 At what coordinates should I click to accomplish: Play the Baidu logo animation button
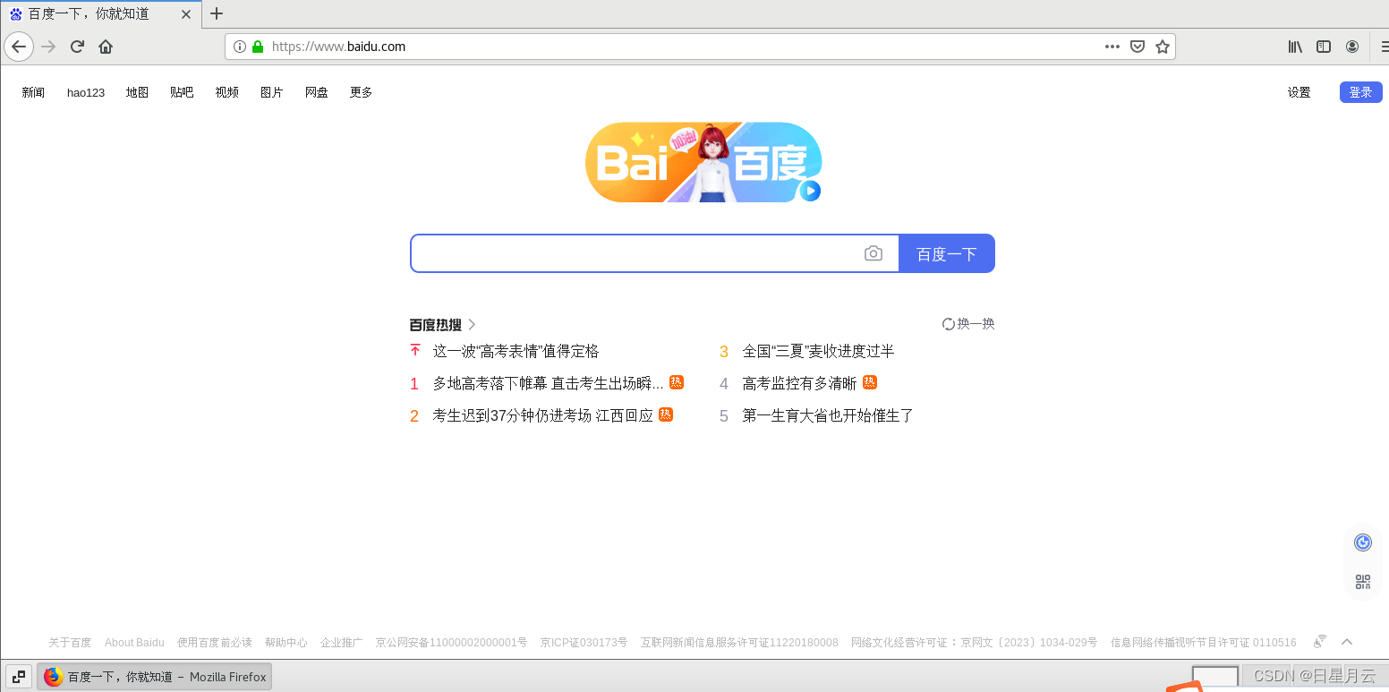point(811,191)
